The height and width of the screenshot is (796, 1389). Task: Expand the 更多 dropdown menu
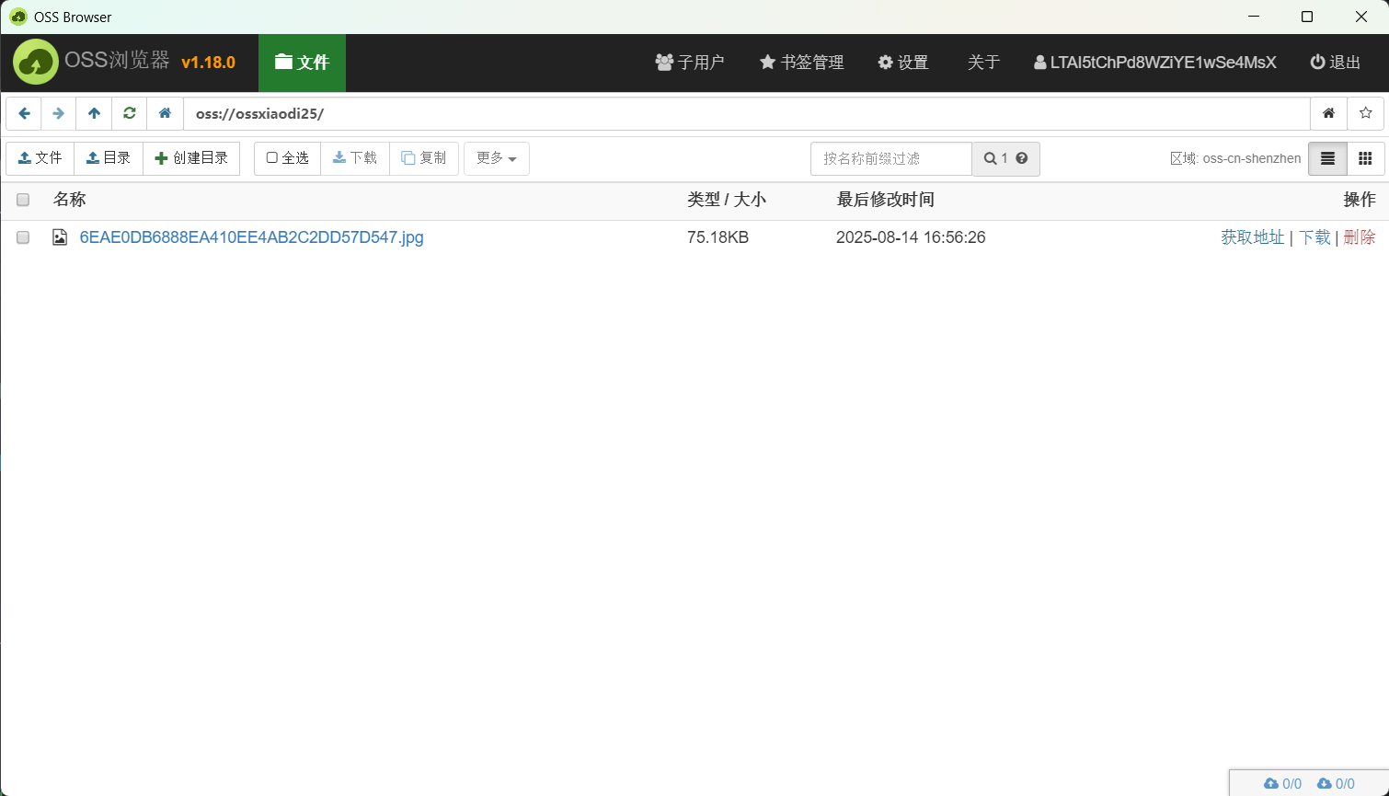(x=497, y=158)
